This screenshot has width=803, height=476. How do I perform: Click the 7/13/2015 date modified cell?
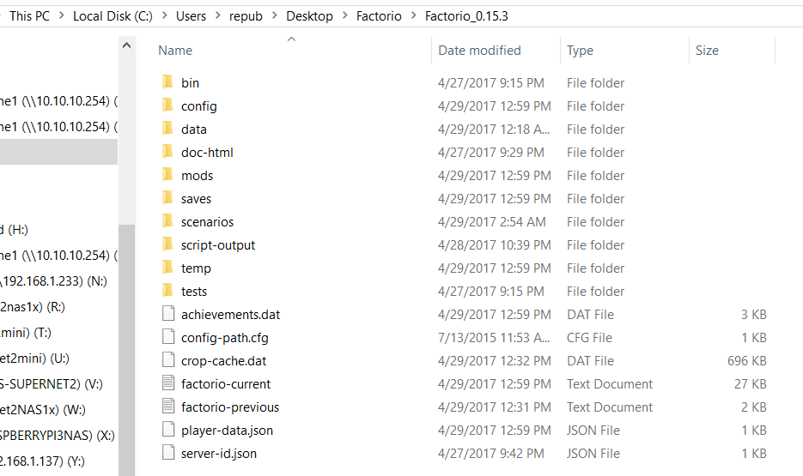point(494,338)
